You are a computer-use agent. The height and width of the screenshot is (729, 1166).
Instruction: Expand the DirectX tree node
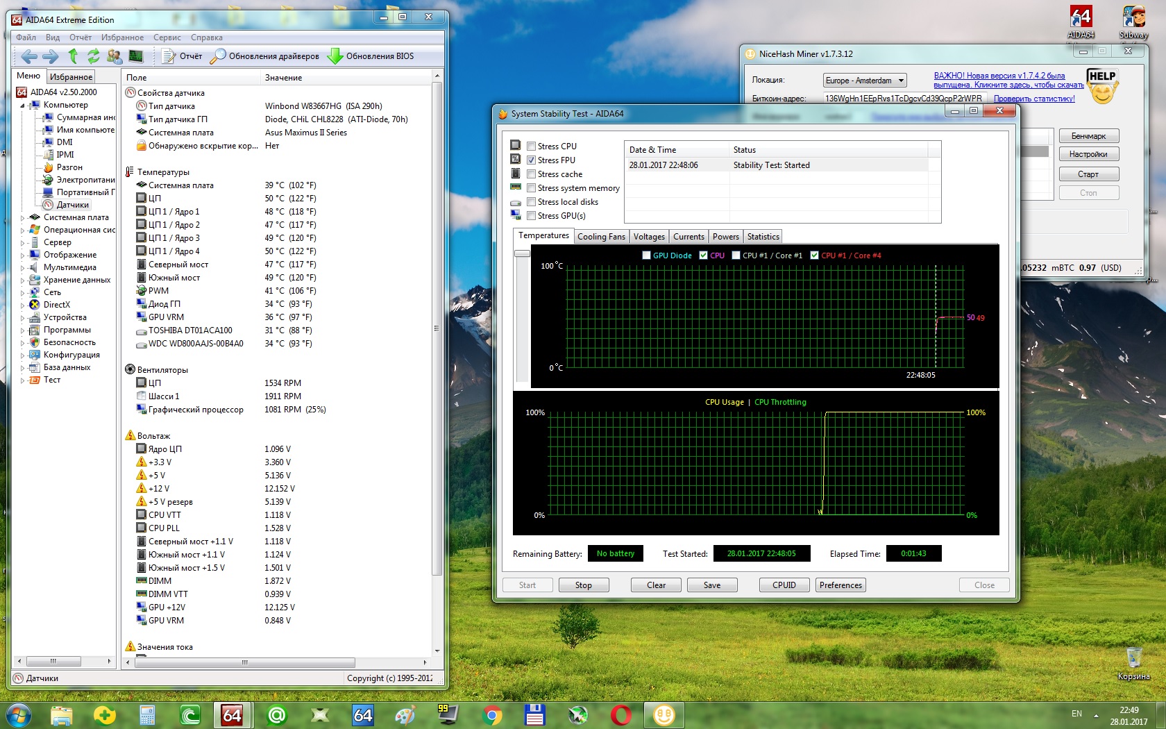pos(22,305)
